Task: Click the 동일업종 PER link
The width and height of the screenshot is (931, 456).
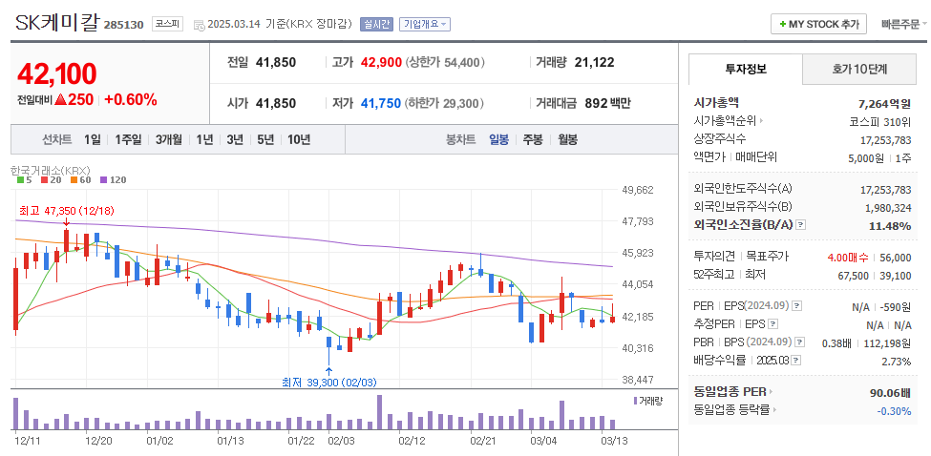Action: (x=730, y=392)
